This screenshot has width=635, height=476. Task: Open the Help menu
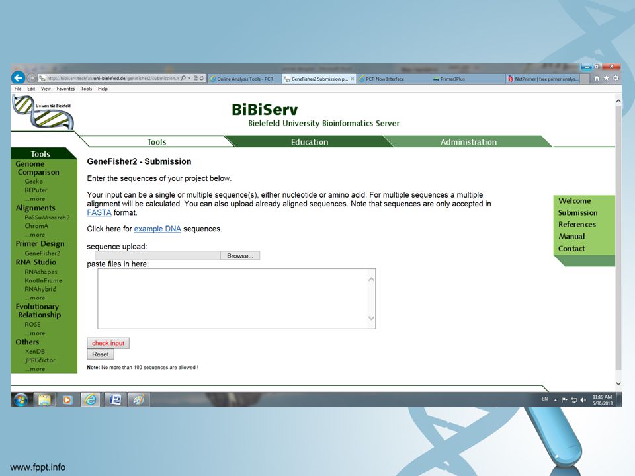[103, 89]
